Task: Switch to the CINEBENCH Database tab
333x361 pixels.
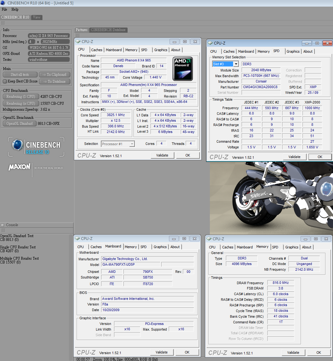Action: tap(108, 30)
